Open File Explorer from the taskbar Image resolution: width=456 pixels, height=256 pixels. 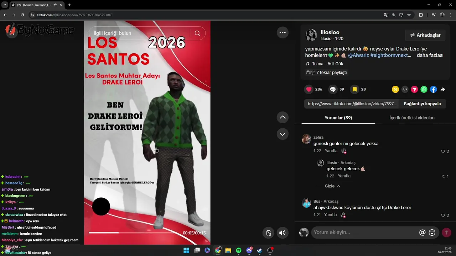(x=228, y=250)
